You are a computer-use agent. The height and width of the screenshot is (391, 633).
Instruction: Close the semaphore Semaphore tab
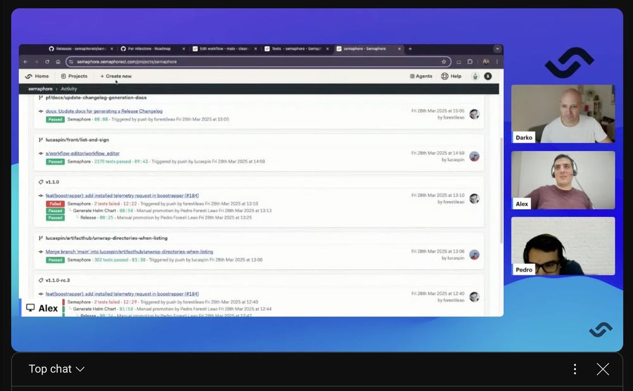(x=399, y=49)
